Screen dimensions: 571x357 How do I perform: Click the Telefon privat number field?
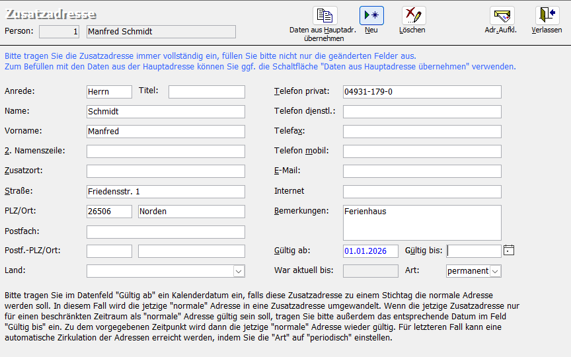coord(422,92)
